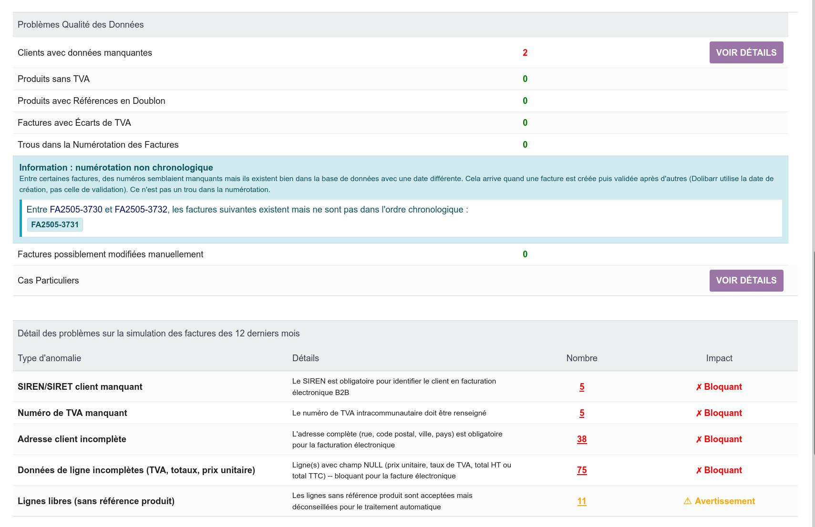Select the anomaly label Lignes libres (sans référence produit)

(x=96, y=501)
